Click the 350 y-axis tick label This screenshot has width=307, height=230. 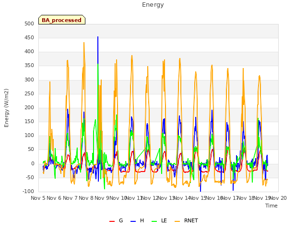pyautogui.click(x=29, y=66)
